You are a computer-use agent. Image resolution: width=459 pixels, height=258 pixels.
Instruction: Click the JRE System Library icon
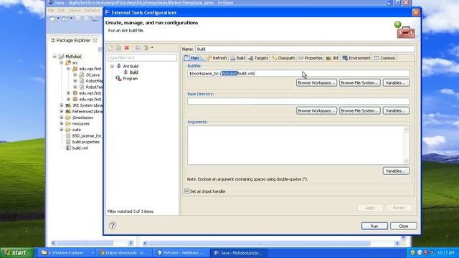pyautogui.click(x=68, y=105)
